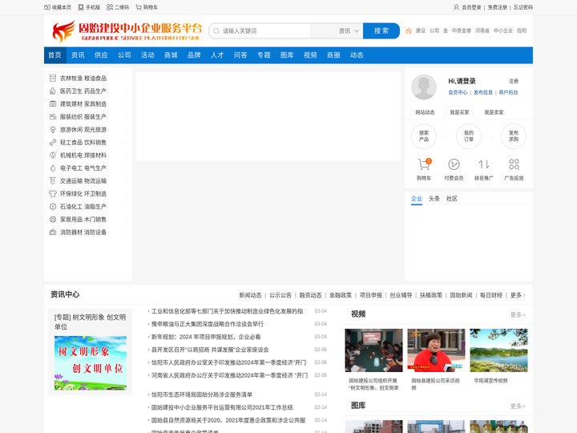Viewport: 577px width, 433px height.
Task: Select the 头条 tab
Action: (x=434, y=199)
